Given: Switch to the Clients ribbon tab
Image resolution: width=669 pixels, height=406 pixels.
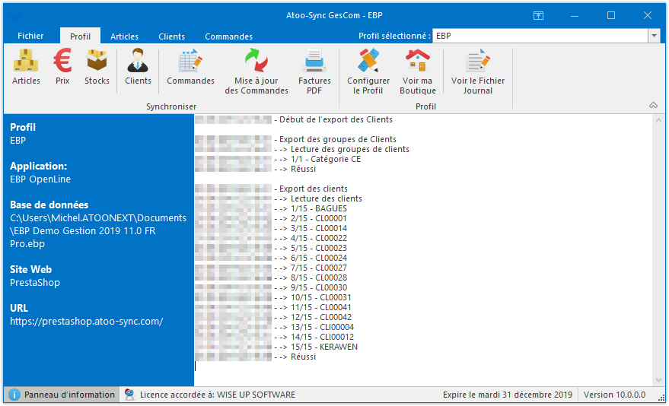Looking at the screenshot, I should click(x=171, y=36).
